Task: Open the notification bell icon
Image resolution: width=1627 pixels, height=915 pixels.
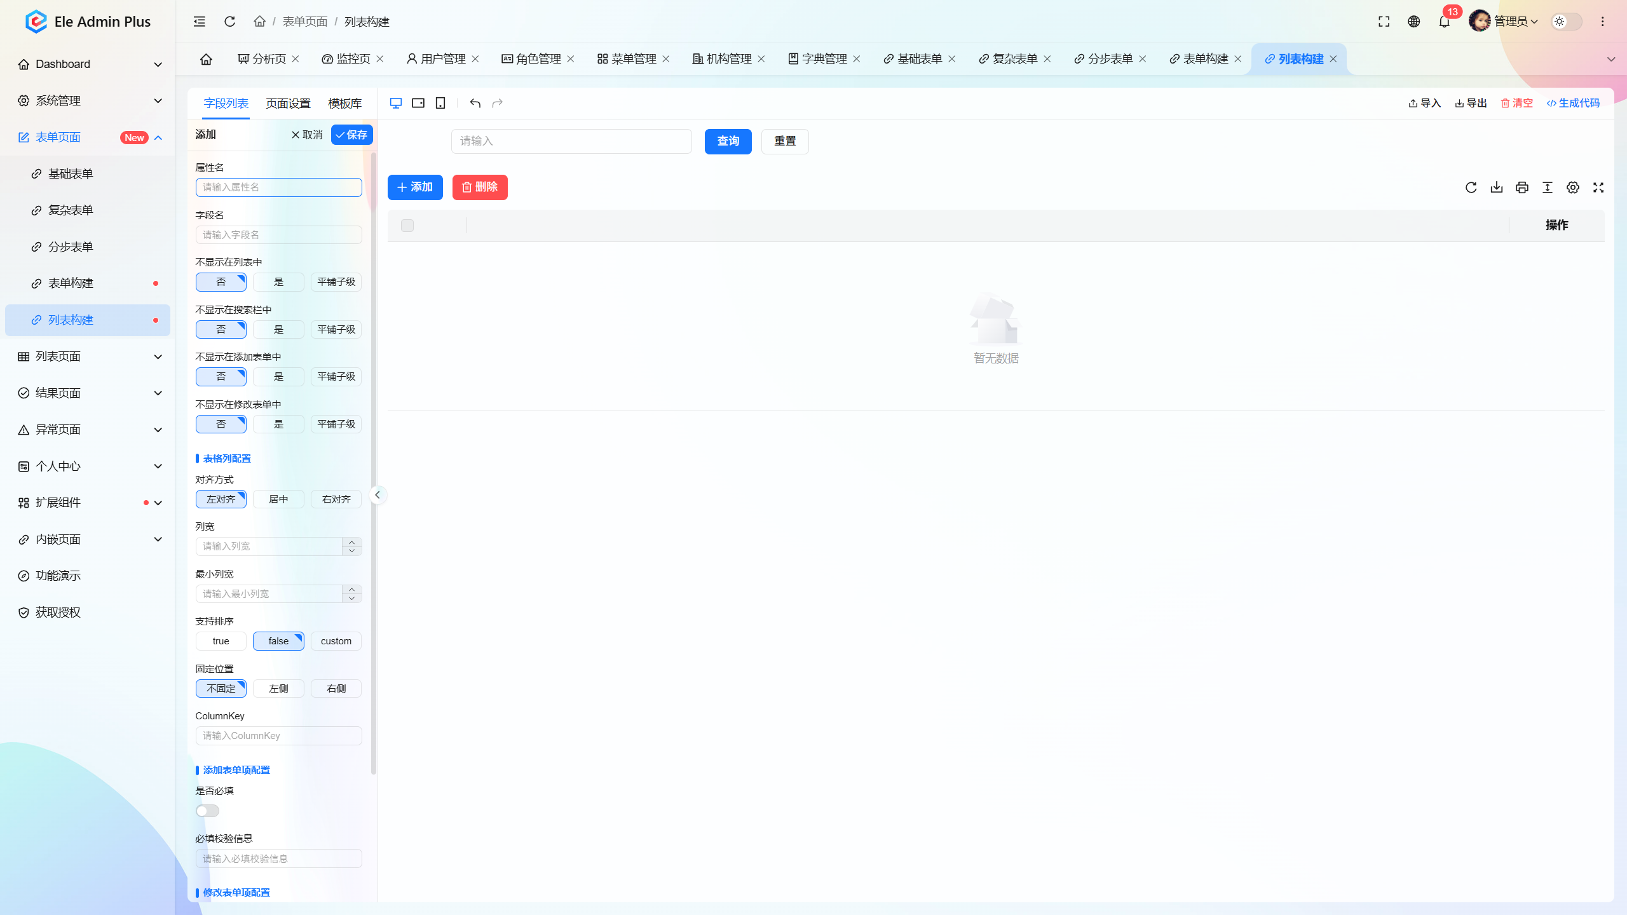Action: (1444, 22)
